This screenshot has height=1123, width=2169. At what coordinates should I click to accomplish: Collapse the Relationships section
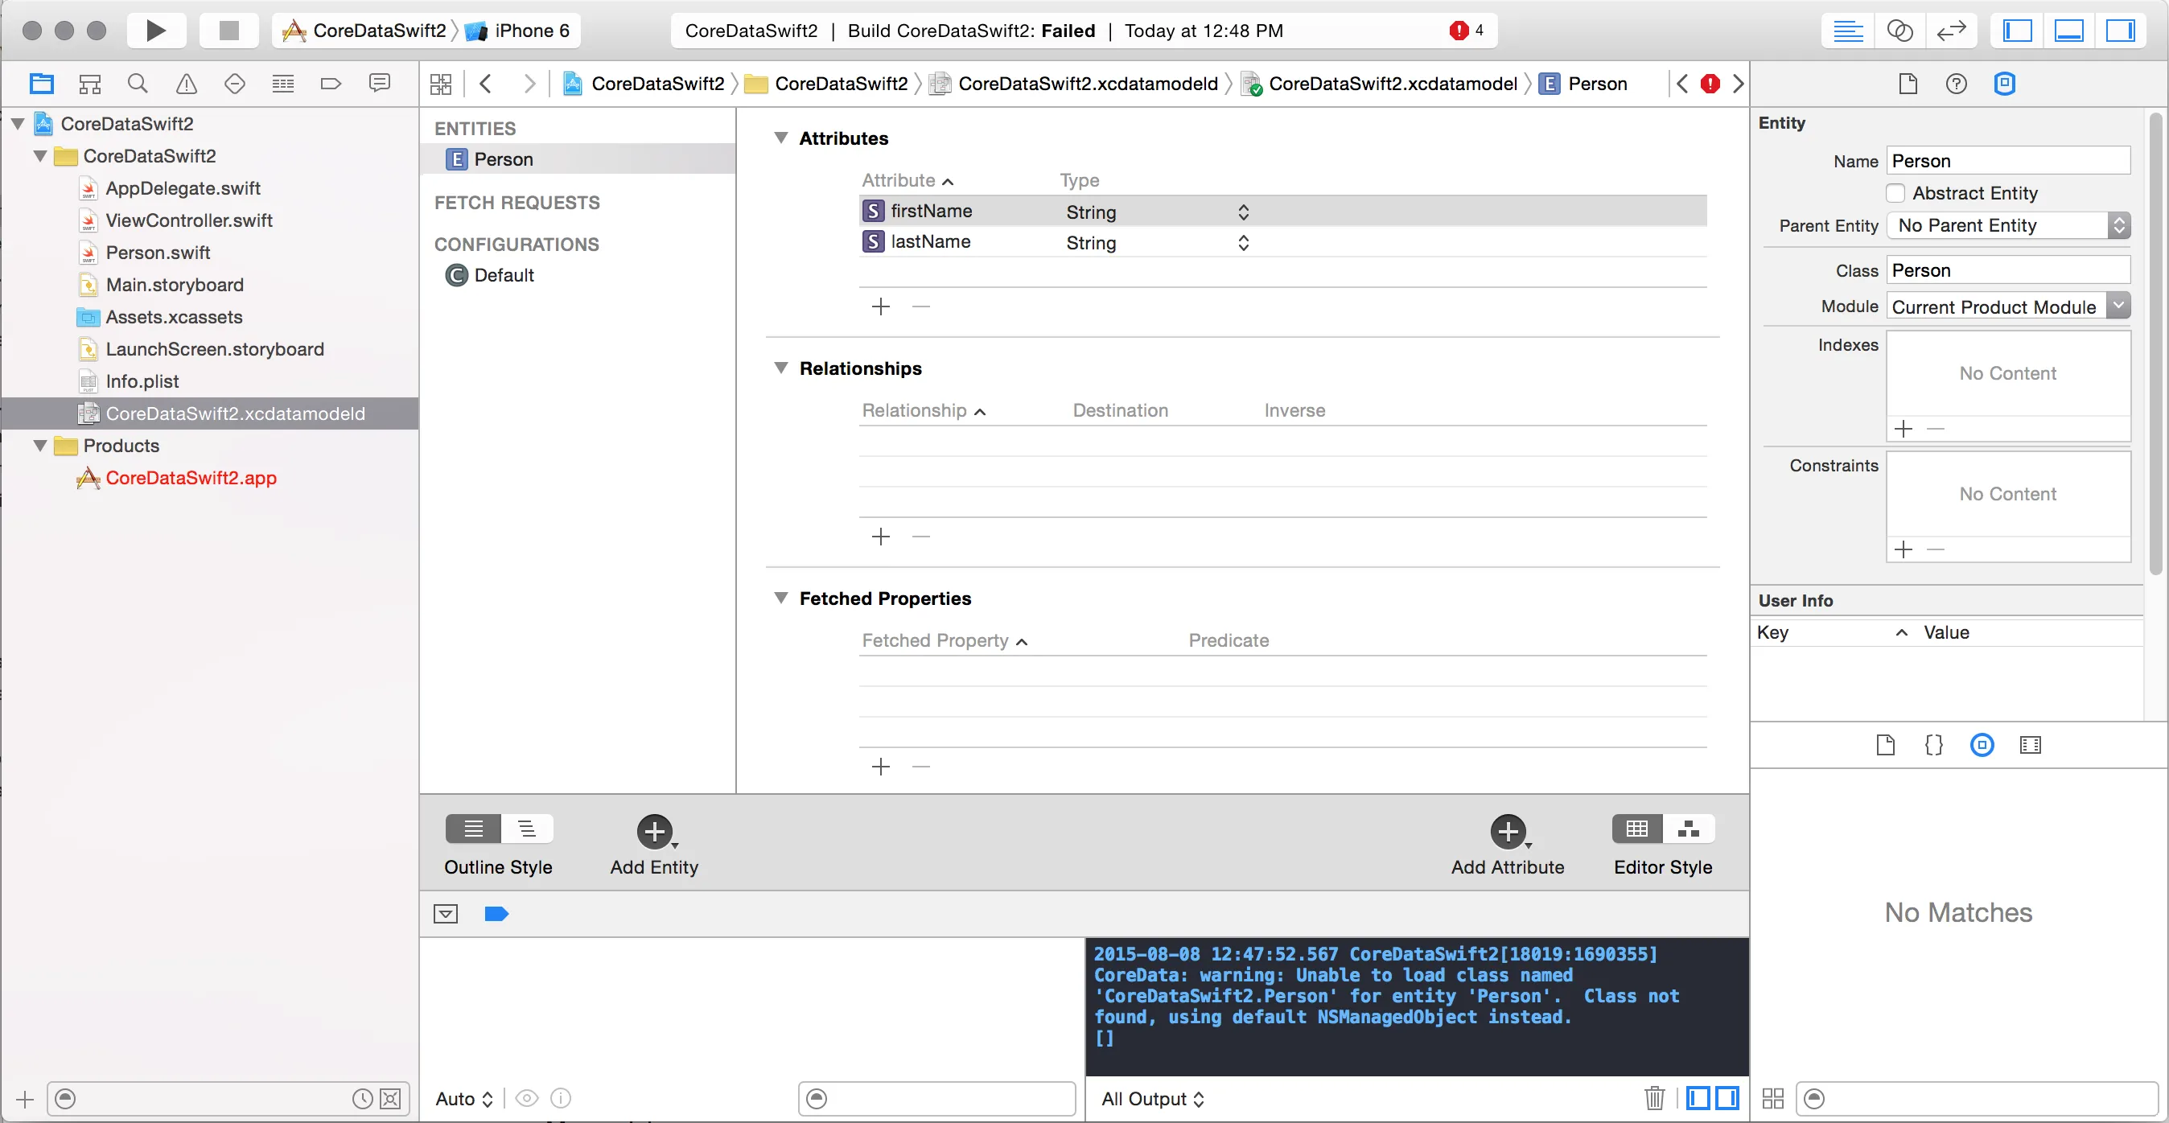(x=780, y=368)
